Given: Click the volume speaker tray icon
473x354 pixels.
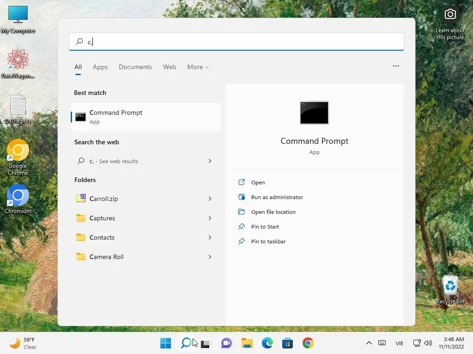Looking at the screenshot, I should coord(428,343).
